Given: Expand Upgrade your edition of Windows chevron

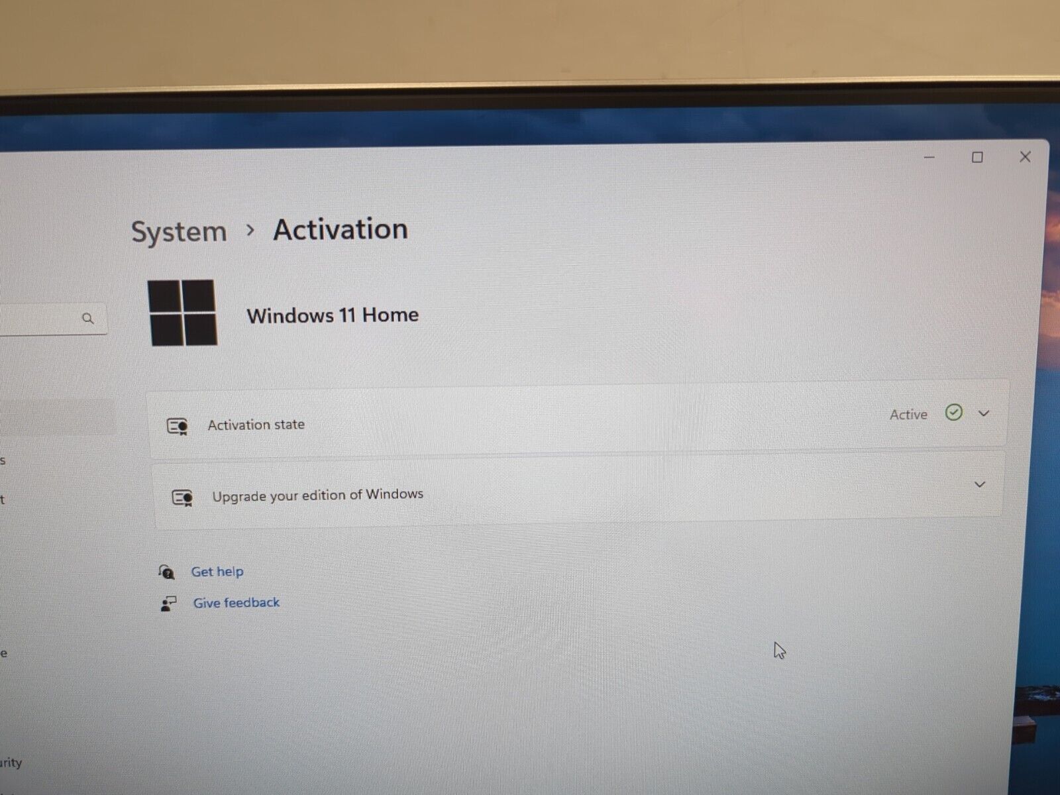Looking at the screenshot, I should [980, 484].
